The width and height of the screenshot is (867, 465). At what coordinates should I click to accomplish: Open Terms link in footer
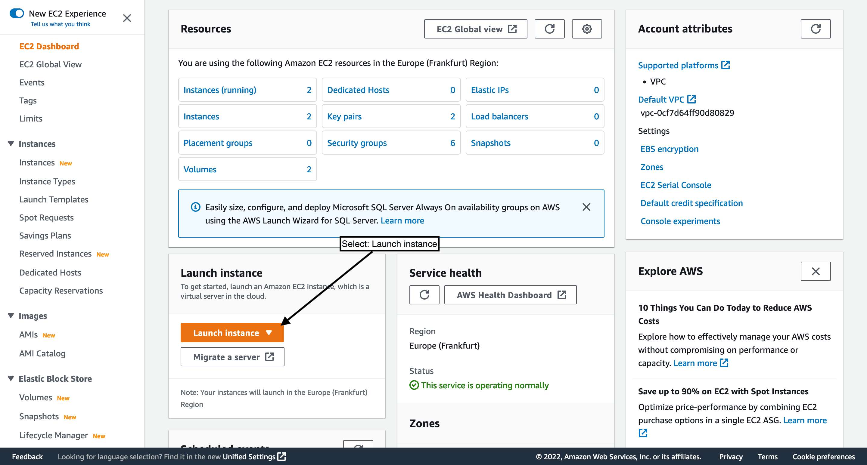click(767, 457)
